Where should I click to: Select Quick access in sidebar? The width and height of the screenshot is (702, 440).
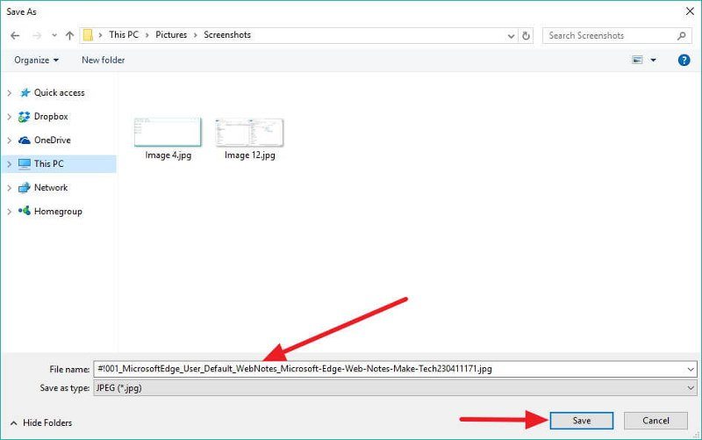pos(59,93)
